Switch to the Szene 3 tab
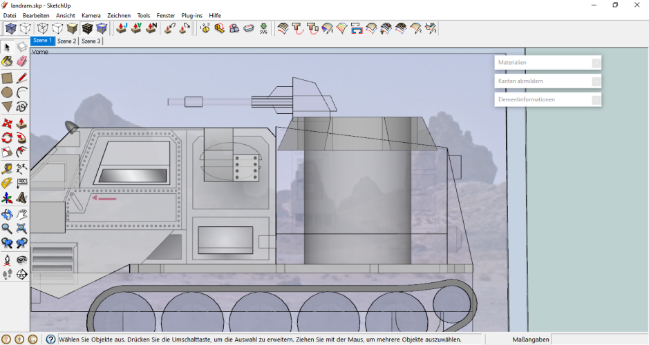649x345 pixels. point(91,41)
